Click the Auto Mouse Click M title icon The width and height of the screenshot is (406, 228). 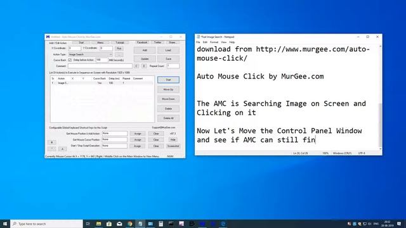[48, 37]
